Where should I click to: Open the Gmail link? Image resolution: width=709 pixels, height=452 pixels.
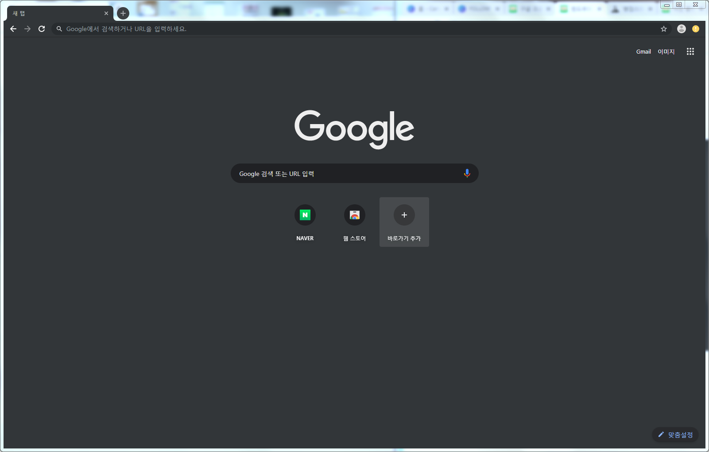(643, 52)
